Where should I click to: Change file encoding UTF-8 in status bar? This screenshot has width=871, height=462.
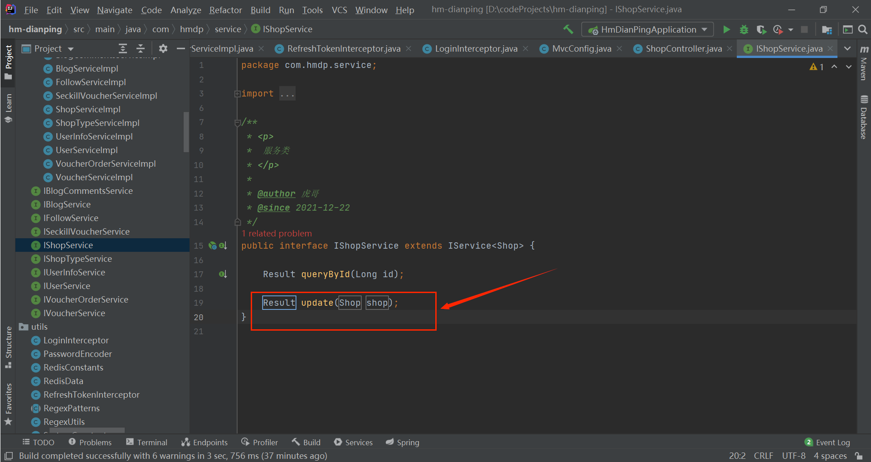tap(793, 456)
